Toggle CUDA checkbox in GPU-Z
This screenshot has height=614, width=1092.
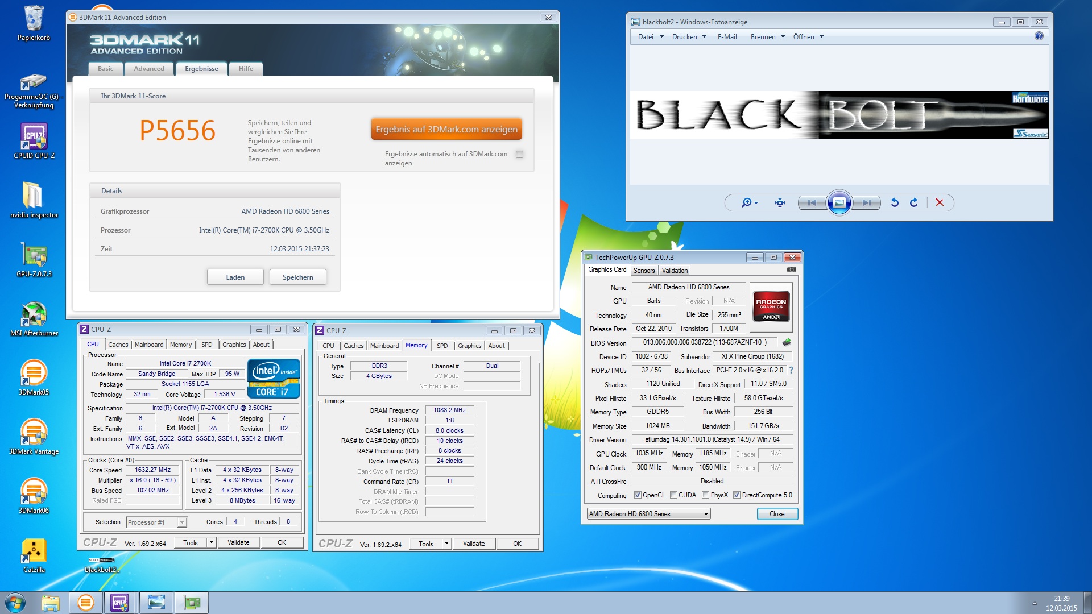tap(673, 495)
